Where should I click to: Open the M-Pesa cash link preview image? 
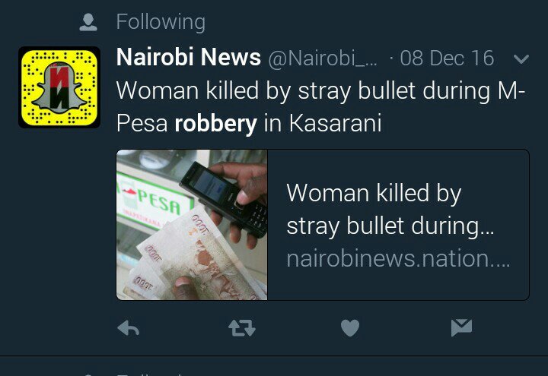[192, 225]
